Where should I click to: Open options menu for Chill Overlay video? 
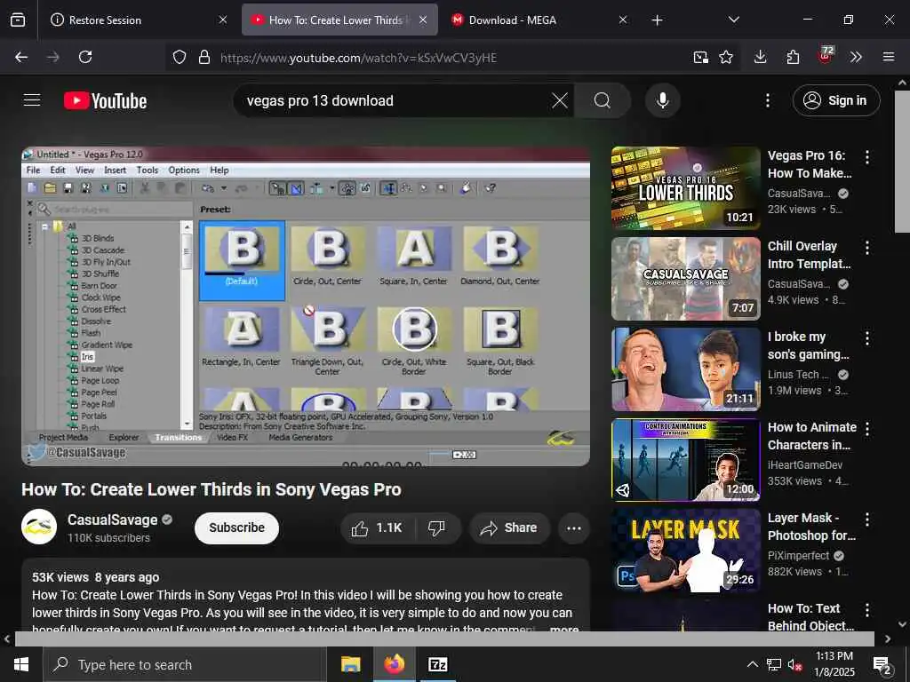[867, 248]
